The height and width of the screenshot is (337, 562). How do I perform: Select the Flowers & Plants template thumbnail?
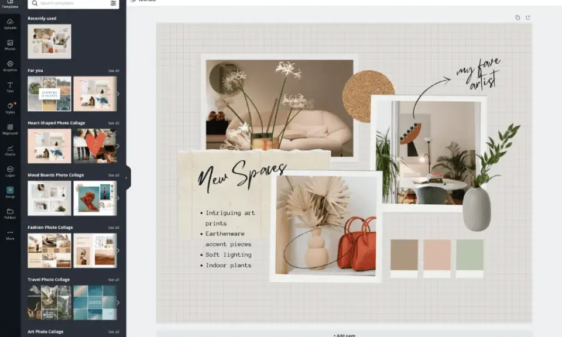pyautogui.click(x=49, y=94)
